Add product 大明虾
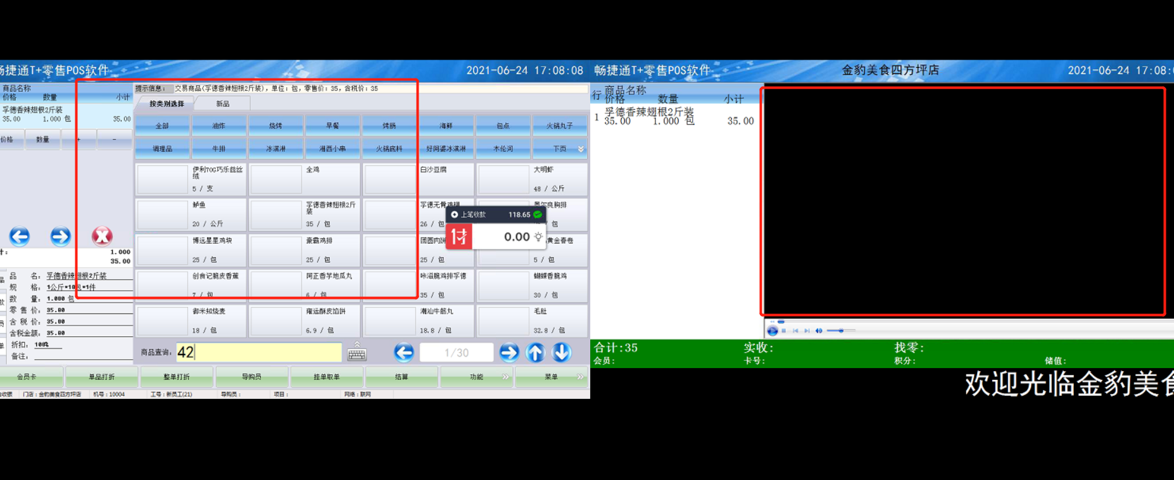 [x=532, y=179]
